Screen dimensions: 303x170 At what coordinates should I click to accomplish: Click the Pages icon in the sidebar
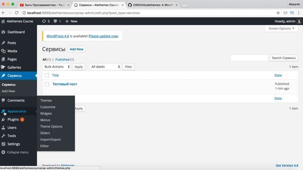pyautogui.click(x=3, y=59)
